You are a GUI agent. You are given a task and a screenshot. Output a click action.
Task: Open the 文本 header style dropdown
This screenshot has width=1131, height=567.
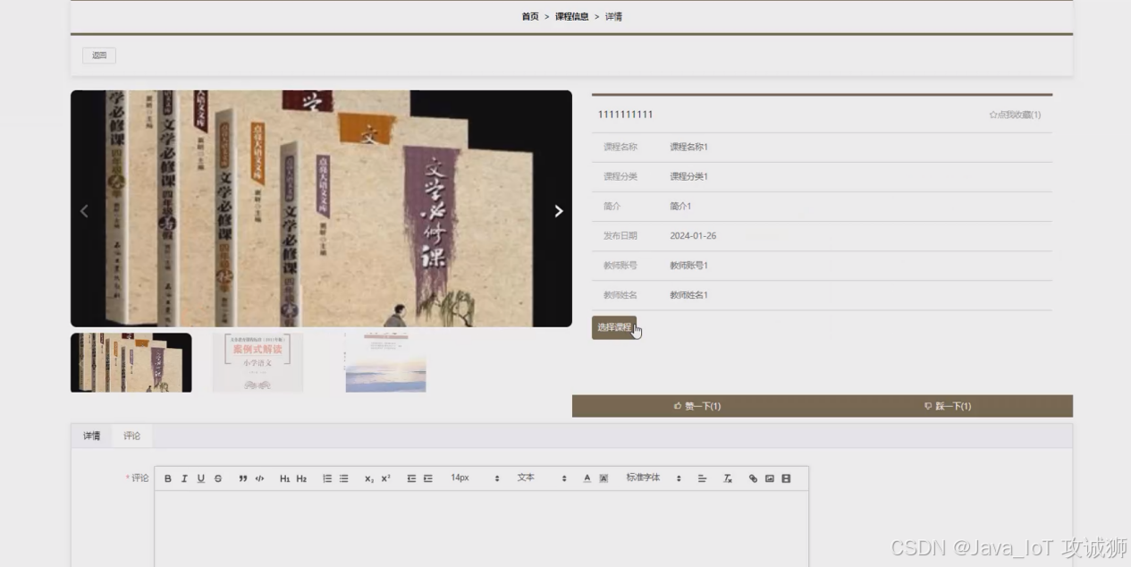click(542, 478)
